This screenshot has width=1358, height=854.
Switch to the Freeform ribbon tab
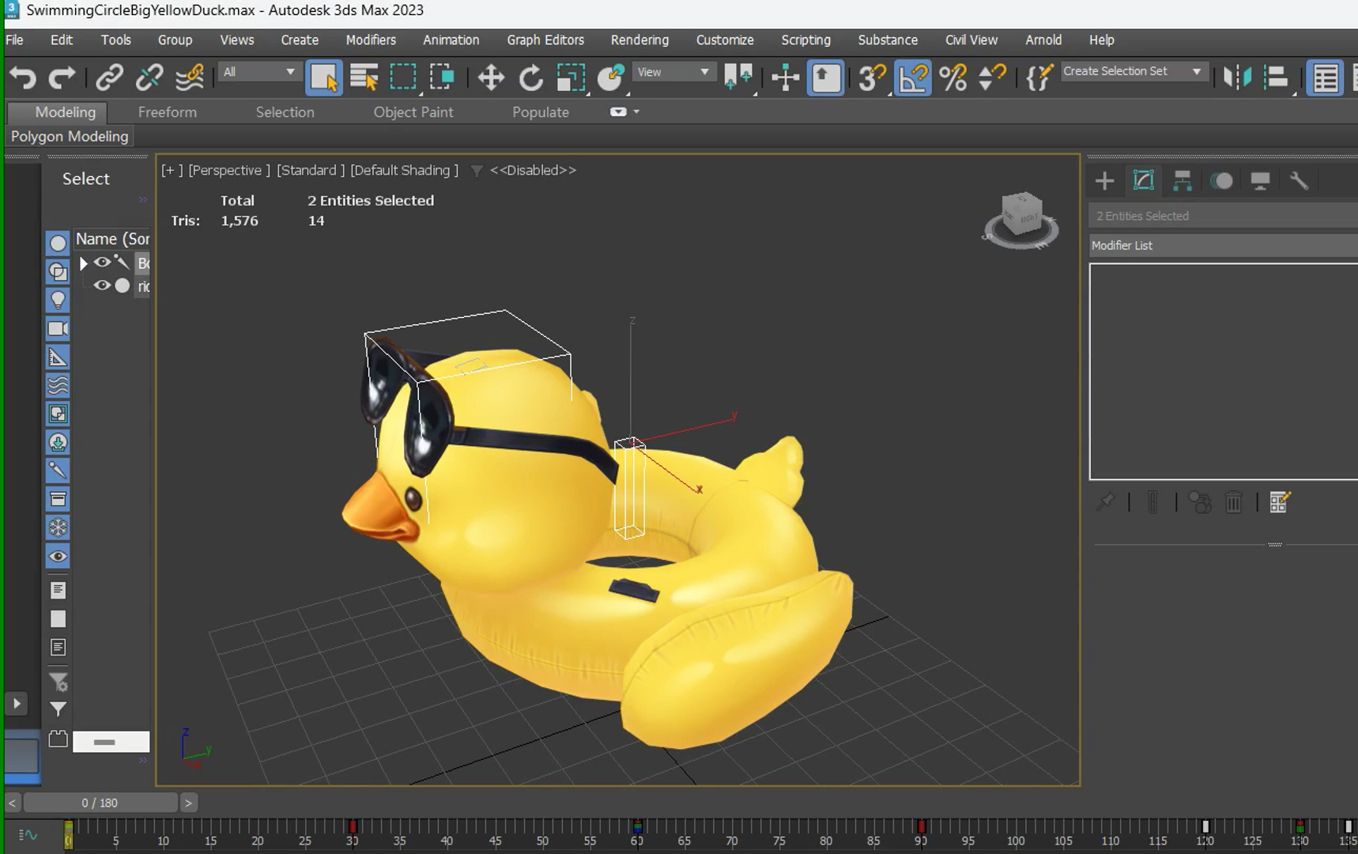coord(168,112)
